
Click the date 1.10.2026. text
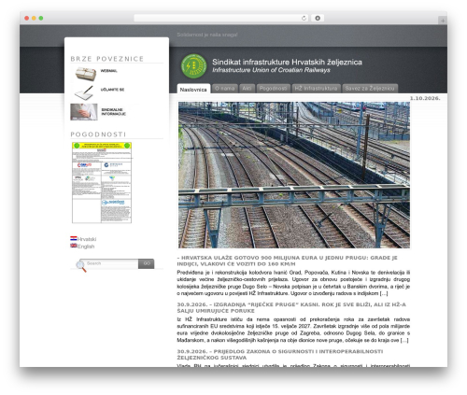(x=425, y=98)
